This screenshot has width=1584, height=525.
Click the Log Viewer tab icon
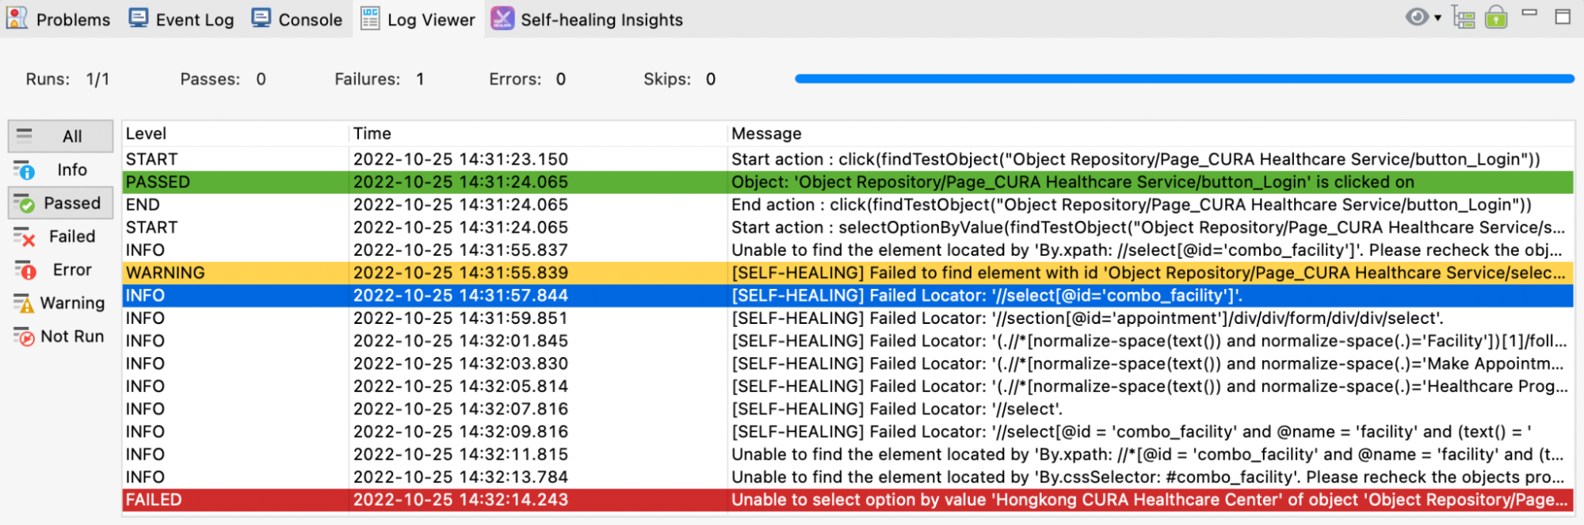pos(370,18)
